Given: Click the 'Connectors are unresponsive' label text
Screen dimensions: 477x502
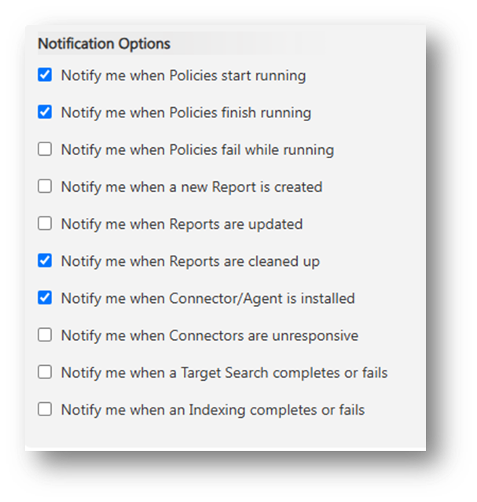Looking at the screenshot, I should point(209,335).
